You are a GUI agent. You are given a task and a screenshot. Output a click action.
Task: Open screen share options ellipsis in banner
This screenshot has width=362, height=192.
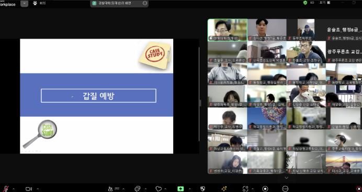(x=145, y=3)
